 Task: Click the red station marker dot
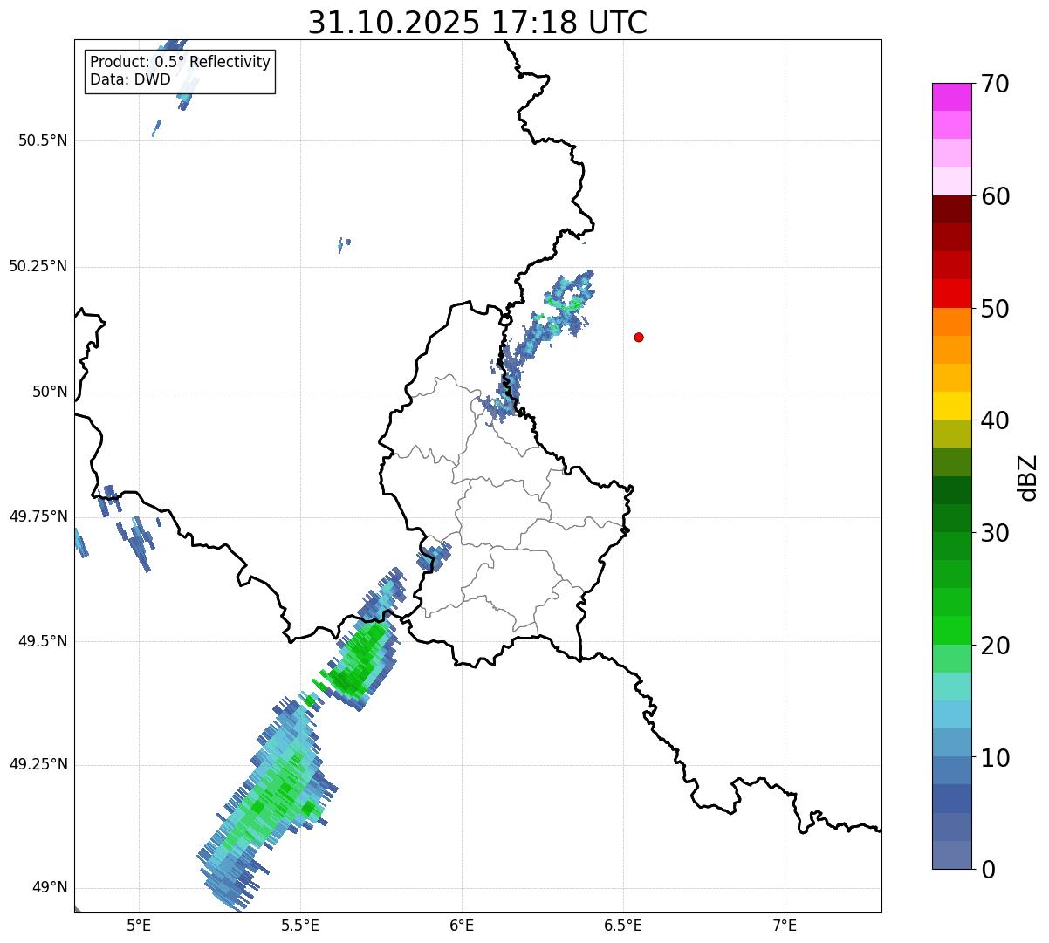[x=639, y=337]
